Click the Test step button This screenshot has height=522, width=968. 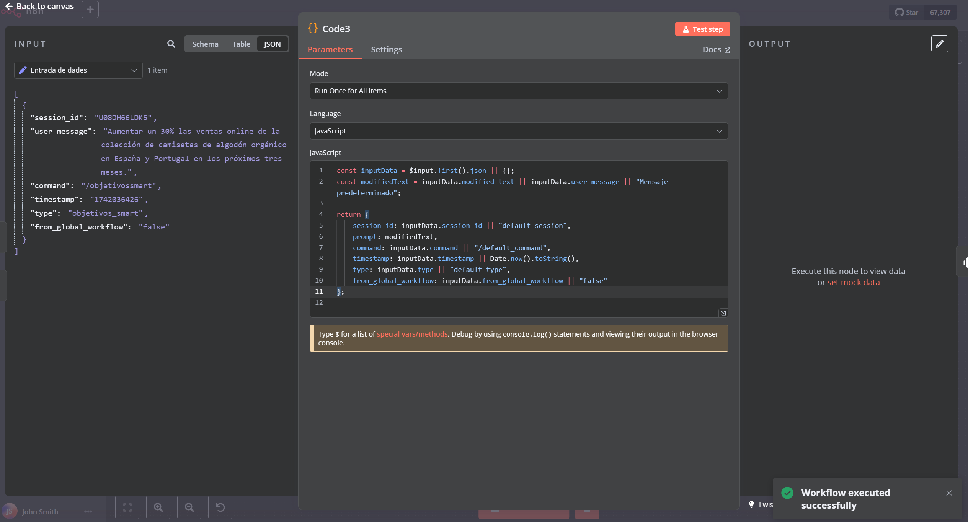(702, 29)
